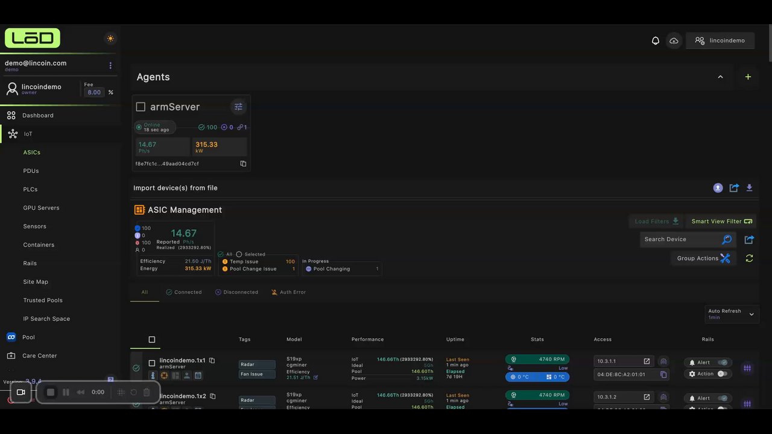Open the Group Actions button

pyautogui.click(x=703, y=258)
